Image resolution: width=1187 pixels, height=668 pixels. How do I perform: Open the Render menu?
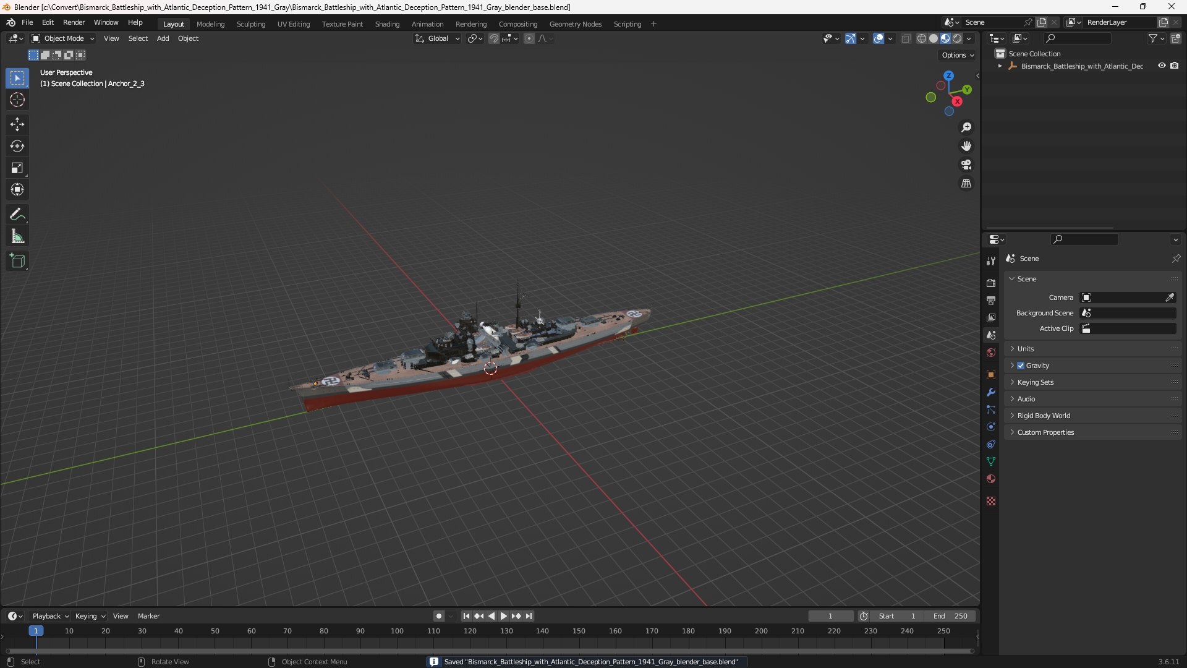[74, 22]
